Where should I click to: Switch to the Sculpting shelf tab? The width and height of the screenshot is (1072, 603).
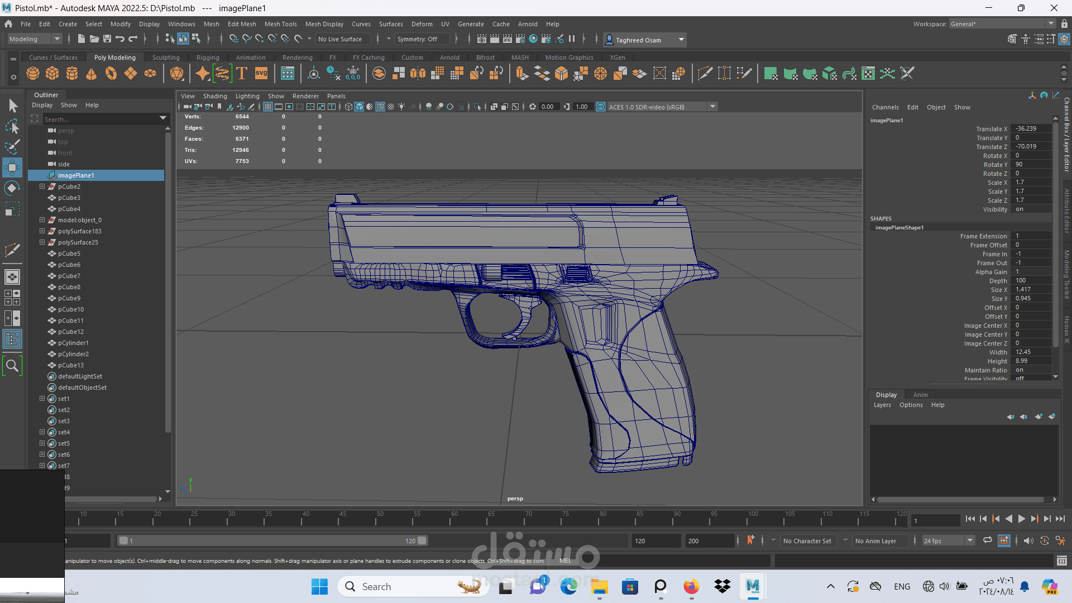tap(166, 58)
